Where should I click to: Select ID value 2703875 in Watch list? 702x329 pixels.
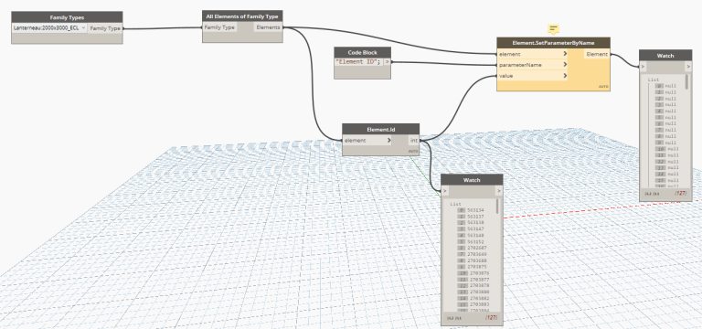click(477, 267)
